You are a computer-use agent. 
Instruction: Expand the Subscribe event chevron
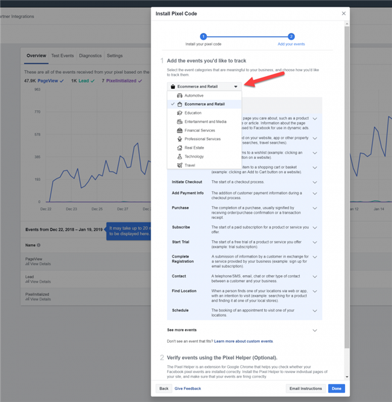coord(315,227)
